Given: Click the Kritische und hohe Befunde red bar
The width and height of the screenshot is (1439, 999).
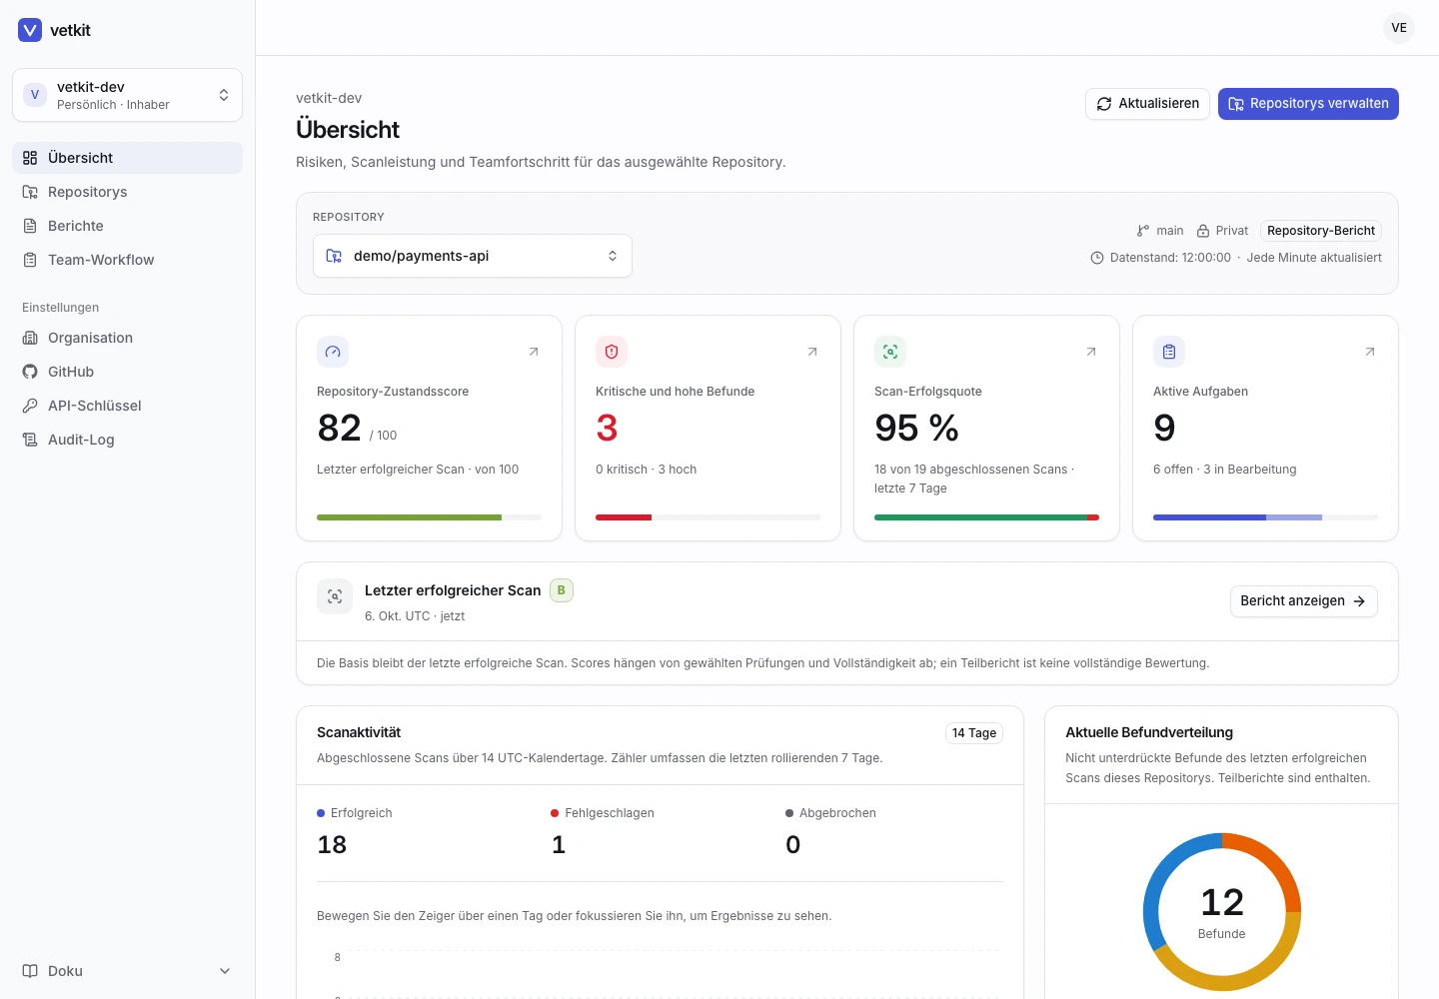Looking at the screenshot, I should (x=708, y=517).
